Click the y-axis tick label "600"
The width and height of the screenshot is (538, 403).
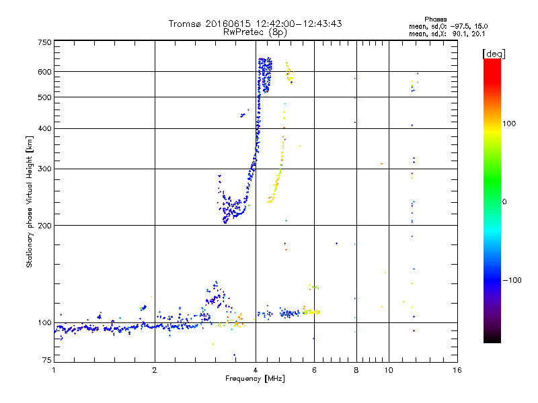[x=44, y=72]
